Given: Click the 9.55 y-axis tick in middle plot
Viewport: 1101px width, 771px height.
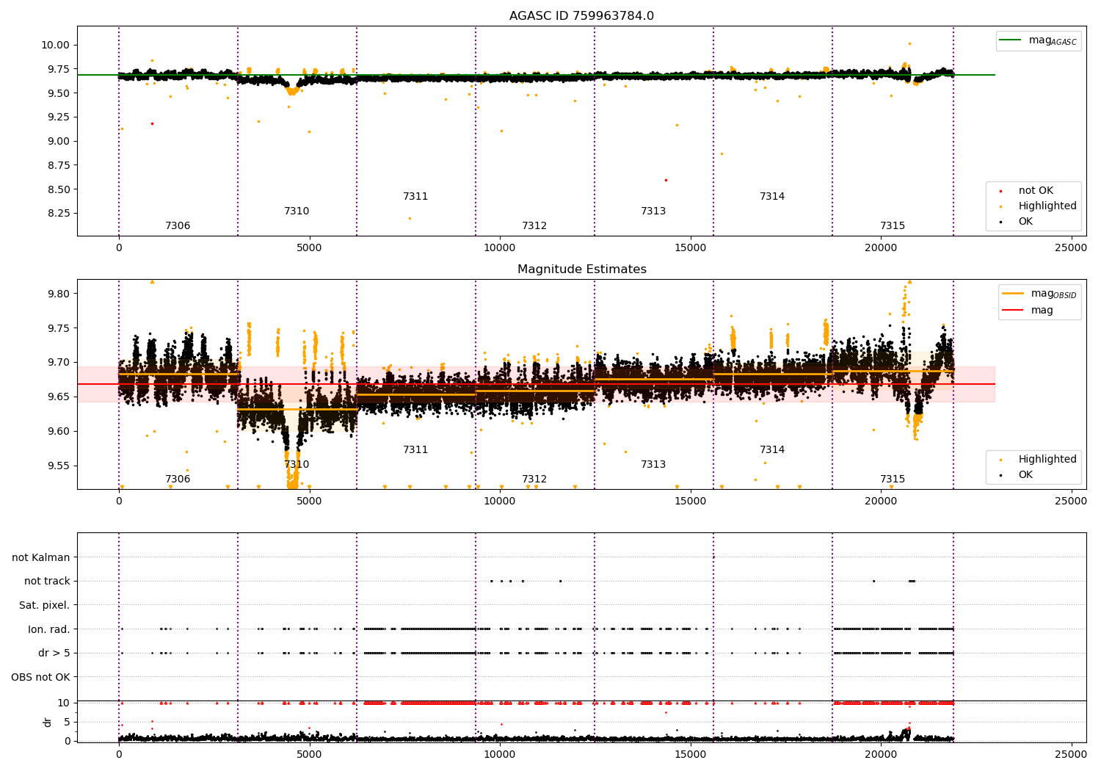Looking at the screenshot, I should (57, 466).
